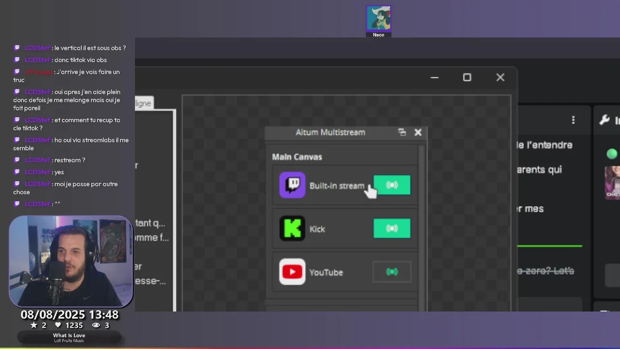Click the YouTube service label
The height and width of the screenshot is (349, 620).
point(326,272)
